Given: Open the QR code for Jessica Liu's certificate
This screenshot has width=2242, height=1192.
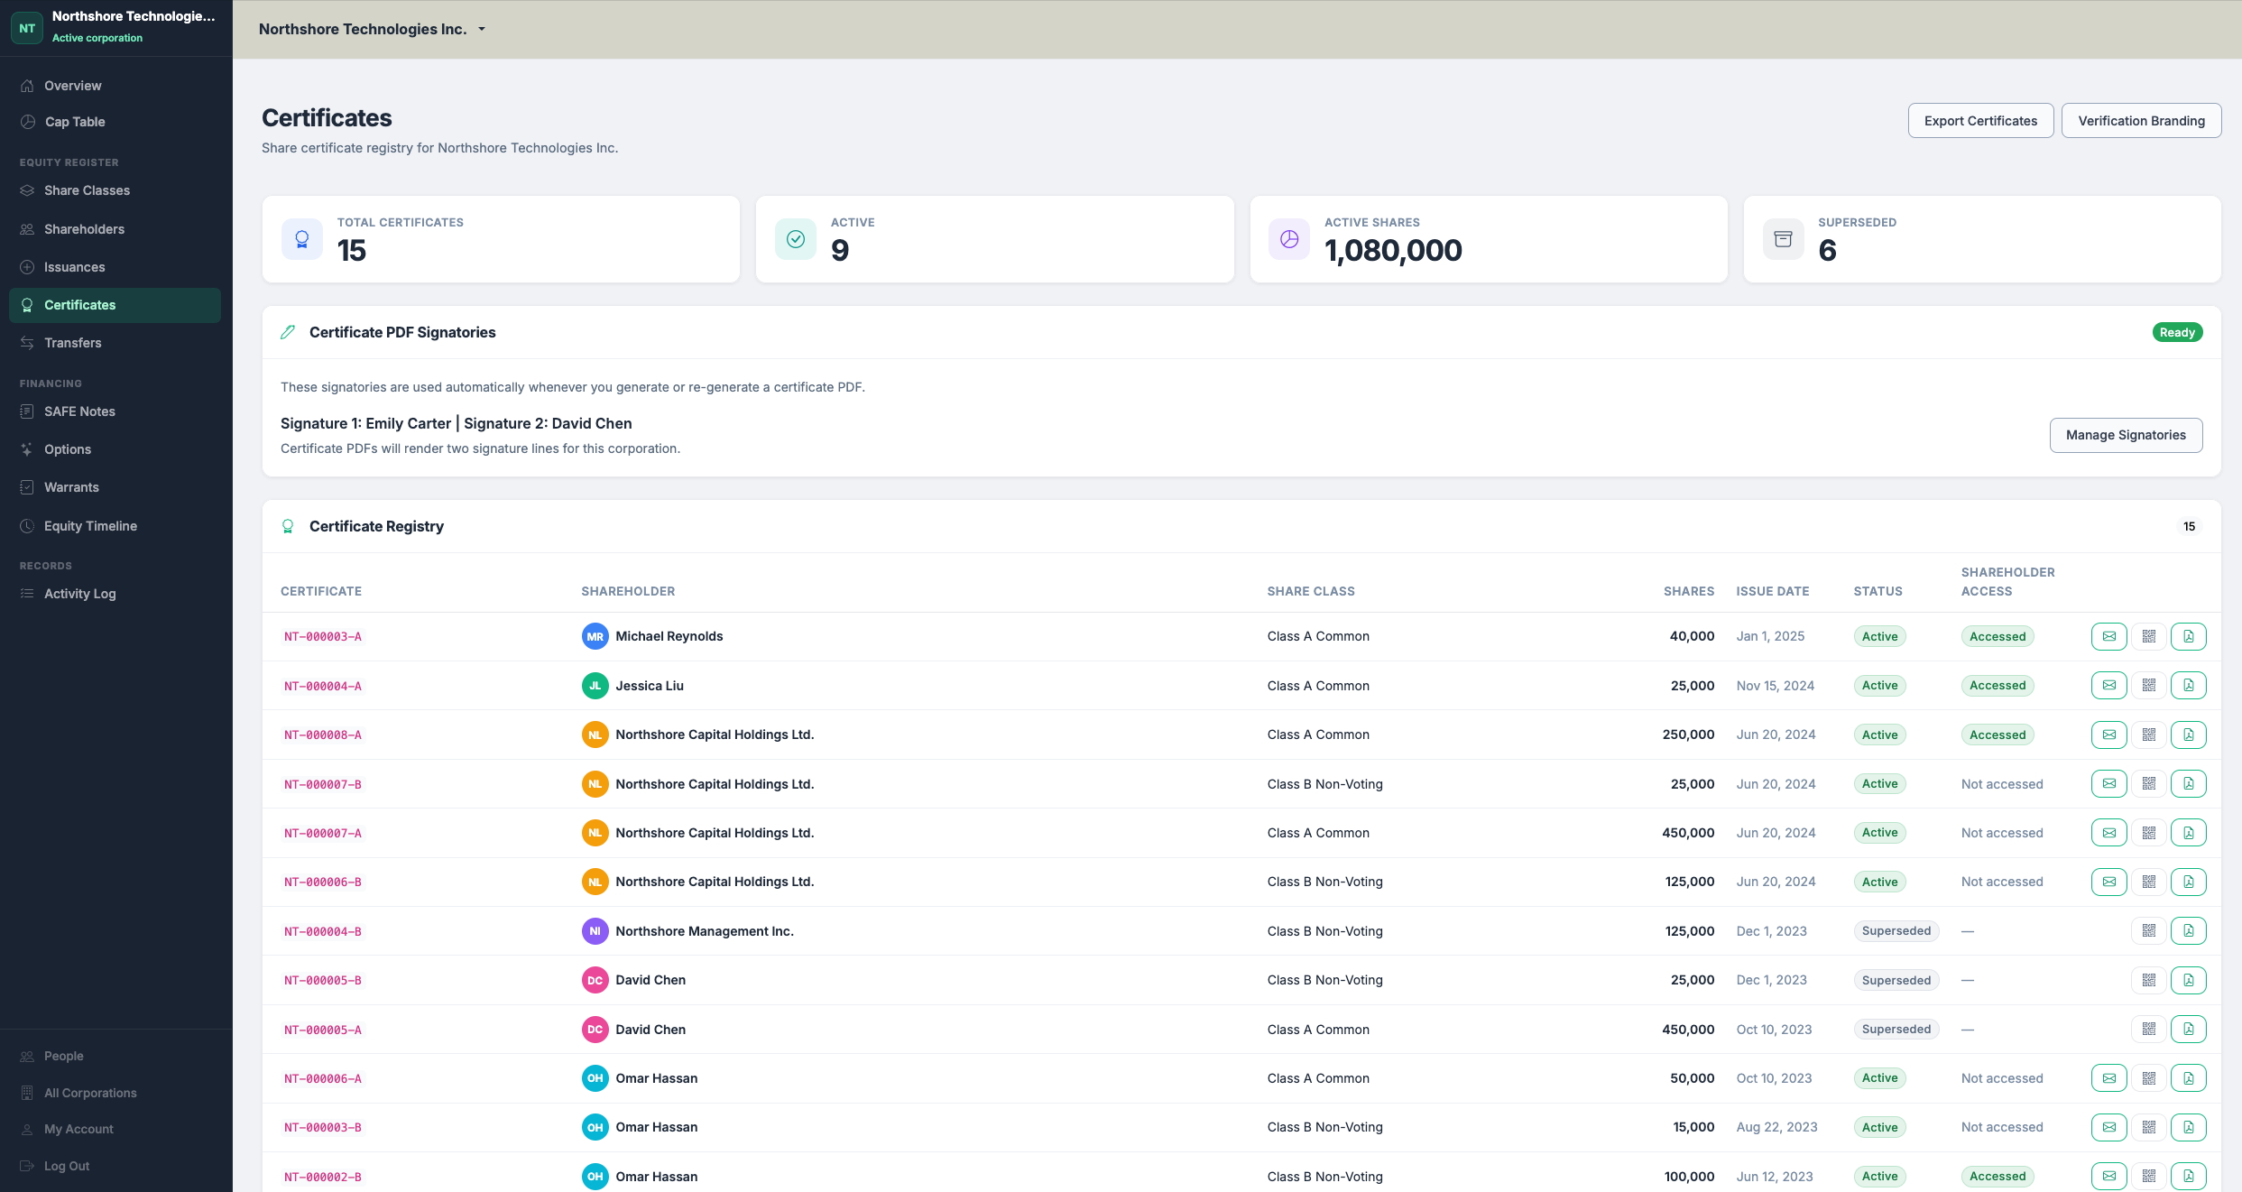Looking at the screenshot, I should click(x=2148, y=685).
